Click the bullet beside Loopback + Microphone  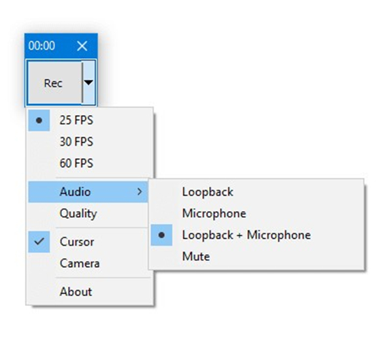pos(161,235)
